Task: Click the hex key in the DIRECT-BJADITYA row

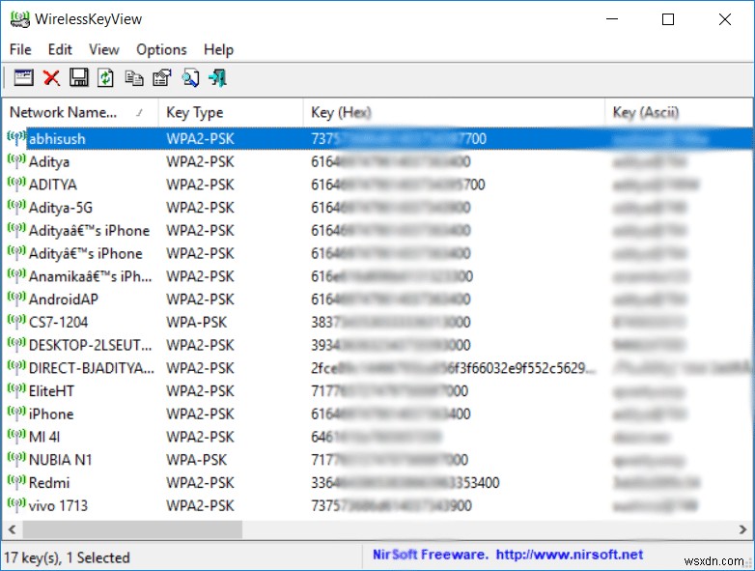Action: point(453,368)
